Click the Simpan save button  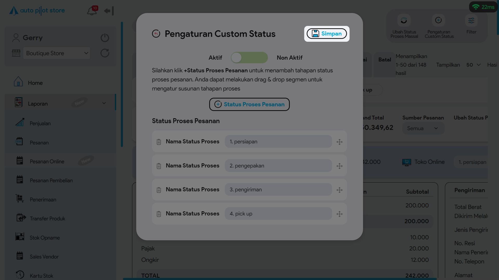pos(327,34)
